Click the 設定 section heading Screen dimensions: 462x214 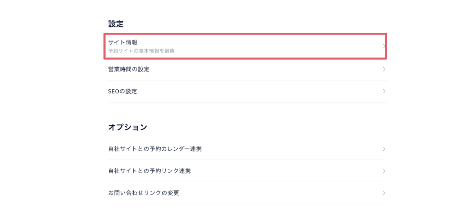click(116, 24)
